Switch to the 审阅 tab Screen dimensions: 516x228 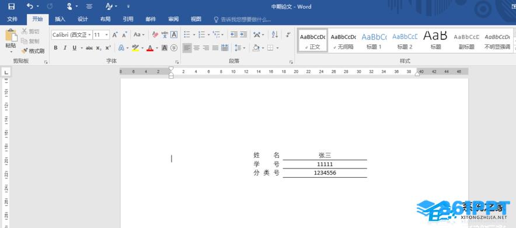tap(173, 19)
